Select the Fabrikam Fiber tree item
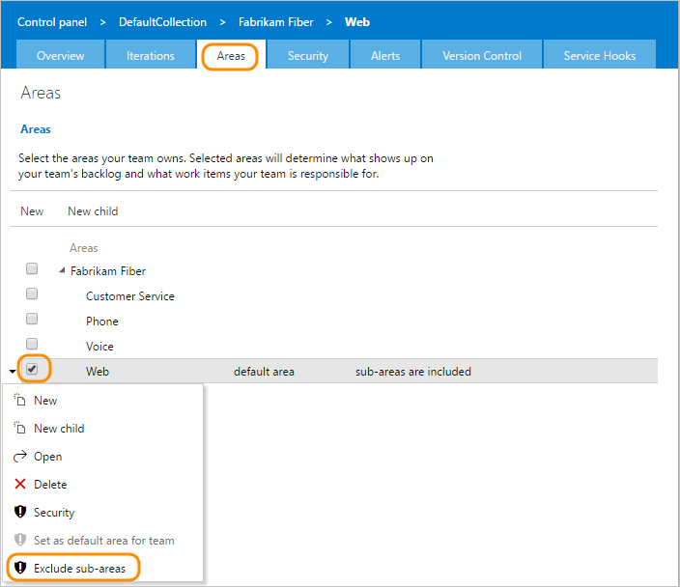680x587 pixels. [x=108, y=271]
